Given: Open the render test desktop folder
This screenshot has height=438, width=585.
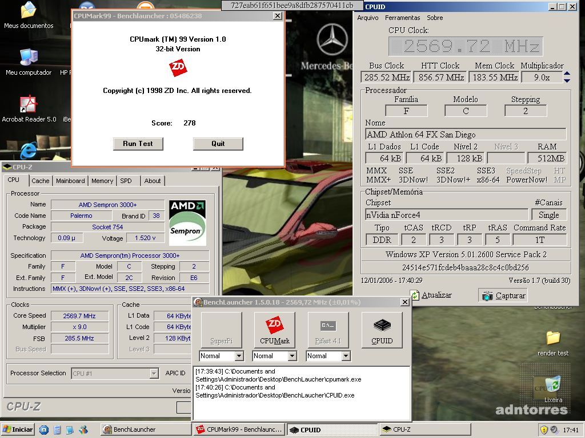Looking at the screenshot, I should coord(553,338).
